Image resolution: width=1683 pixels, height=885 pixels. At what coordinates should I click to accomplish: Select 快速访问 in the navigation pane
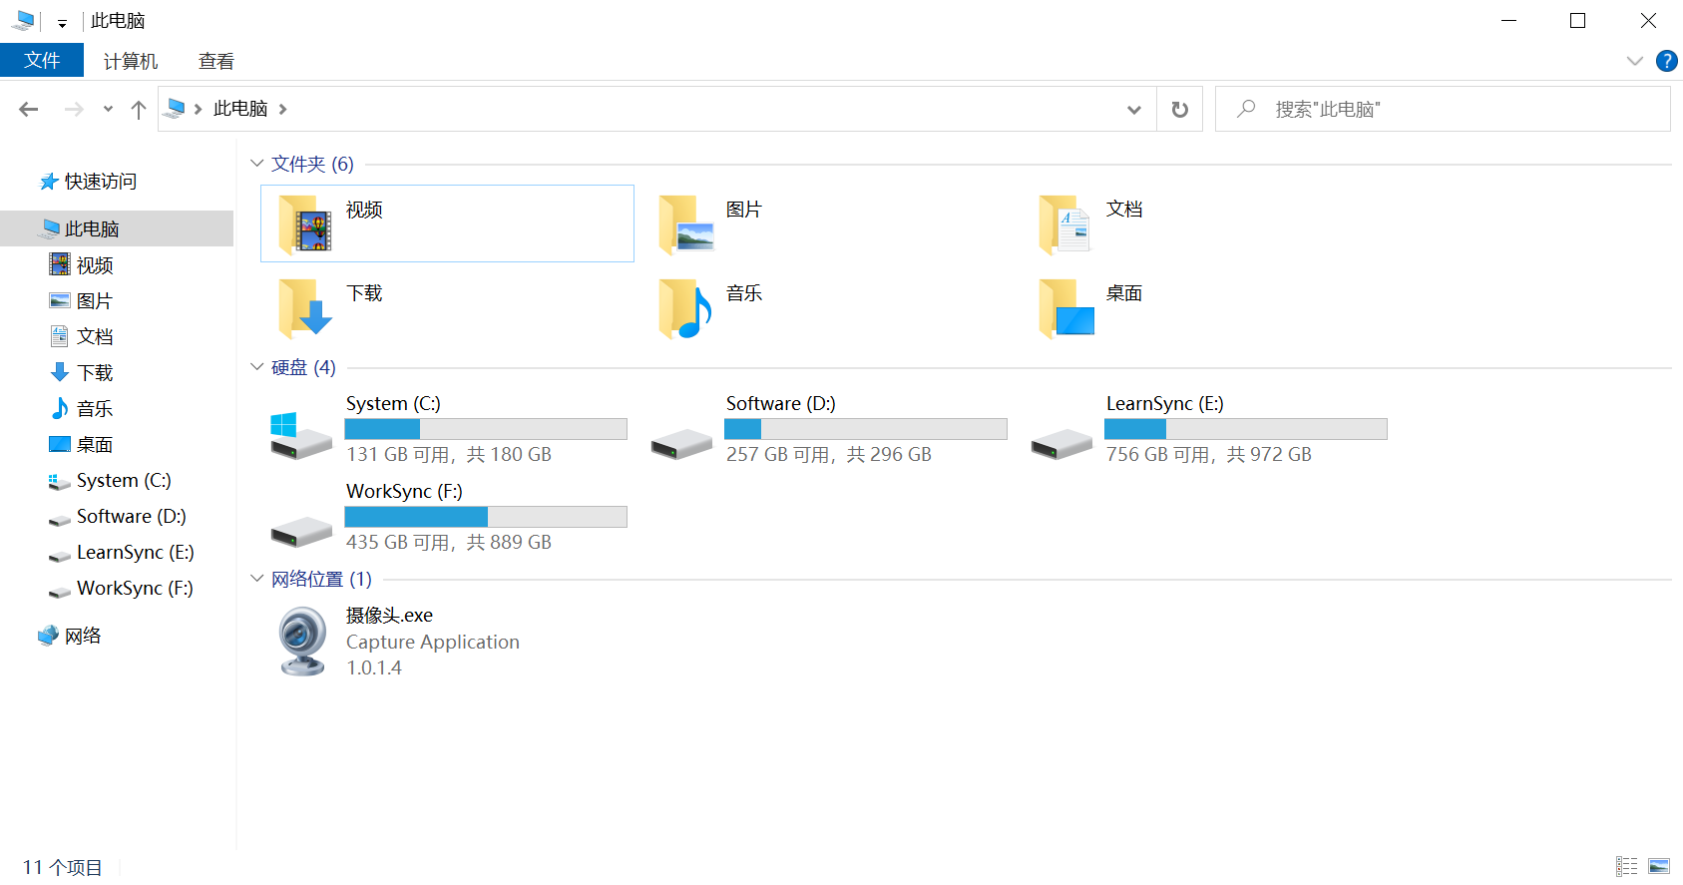pos(100,182)
